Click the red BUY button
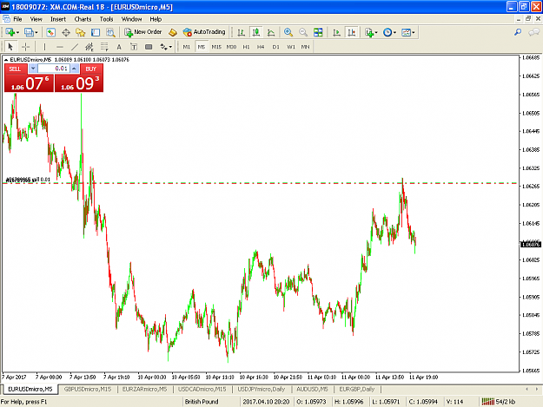This screenshot has width=543, height=407. tap(91, 69)
